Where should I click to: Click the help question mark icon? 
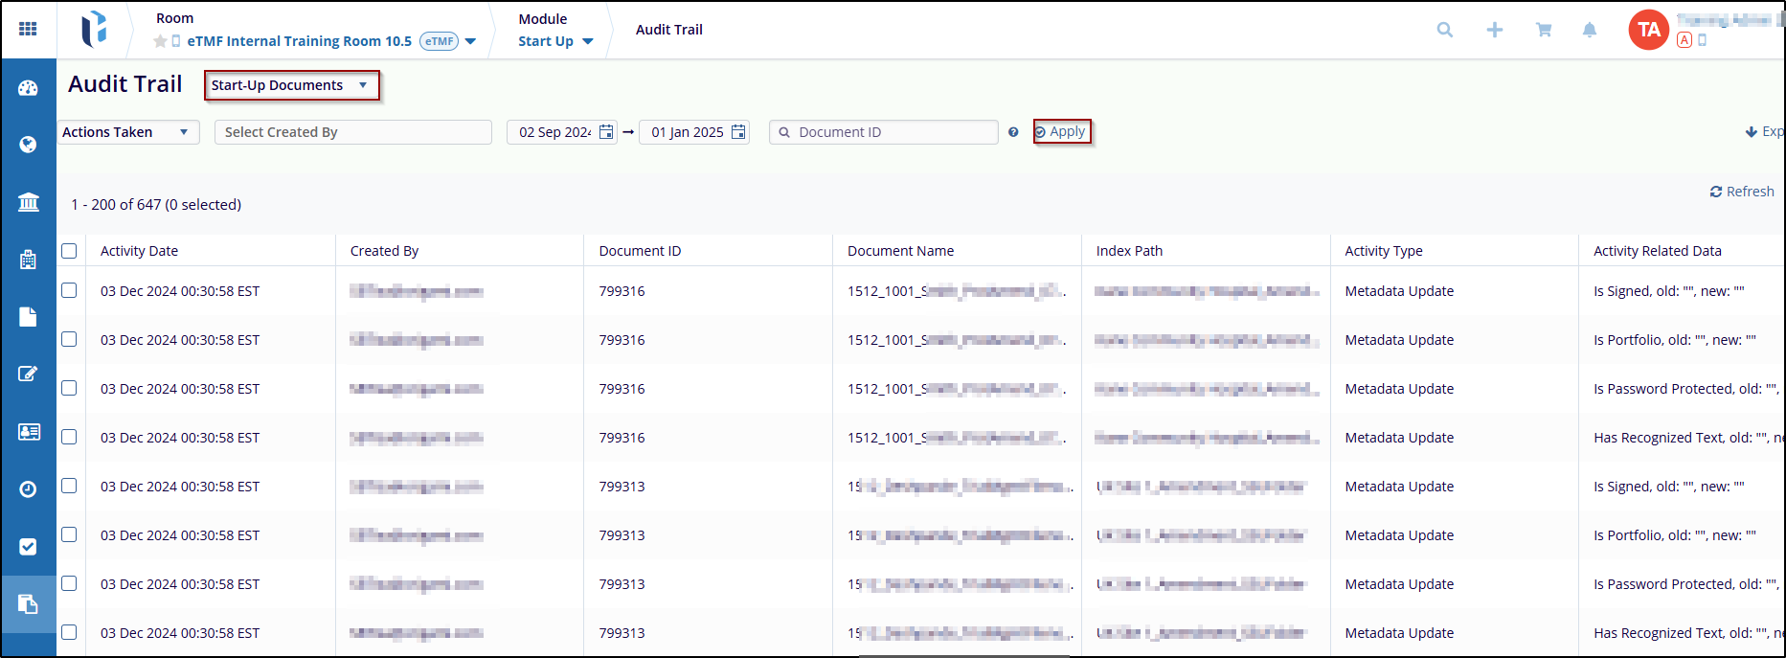click(1013, 132)
